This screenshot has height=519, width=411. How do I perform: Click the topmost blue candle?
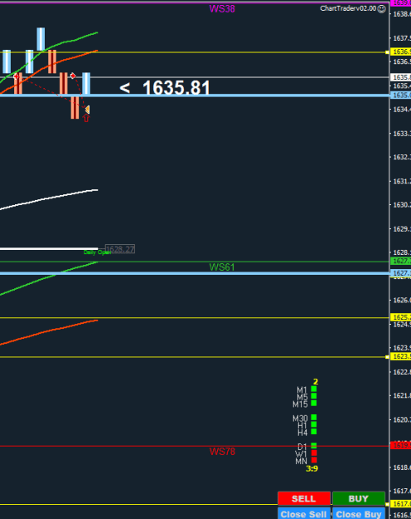(x=41, y=39)
